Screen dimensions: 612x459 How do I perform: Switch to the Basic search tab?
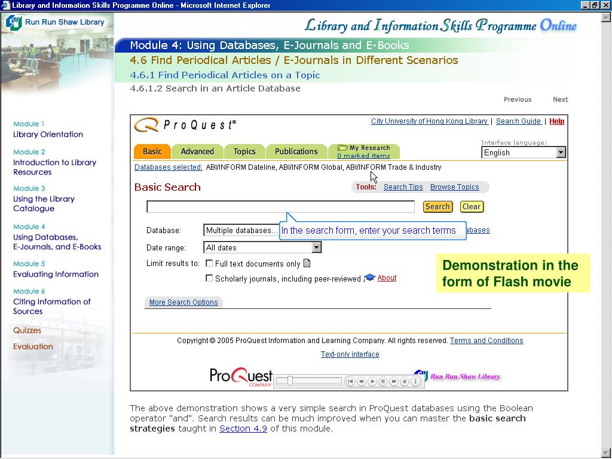pyautogui.click(x=152, y=151)
